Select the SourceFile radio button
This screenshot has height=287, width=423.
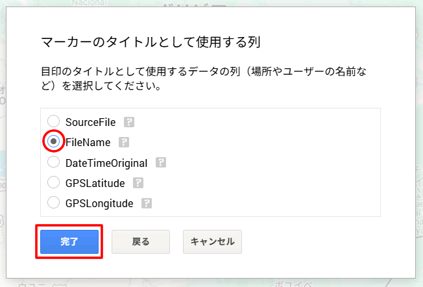(54, 121)
